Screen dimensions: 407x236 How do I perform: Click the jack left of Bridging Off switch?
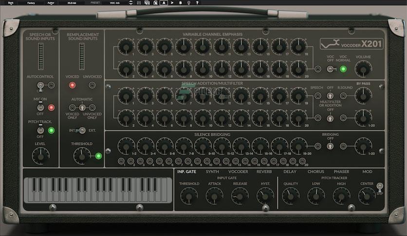318,146
